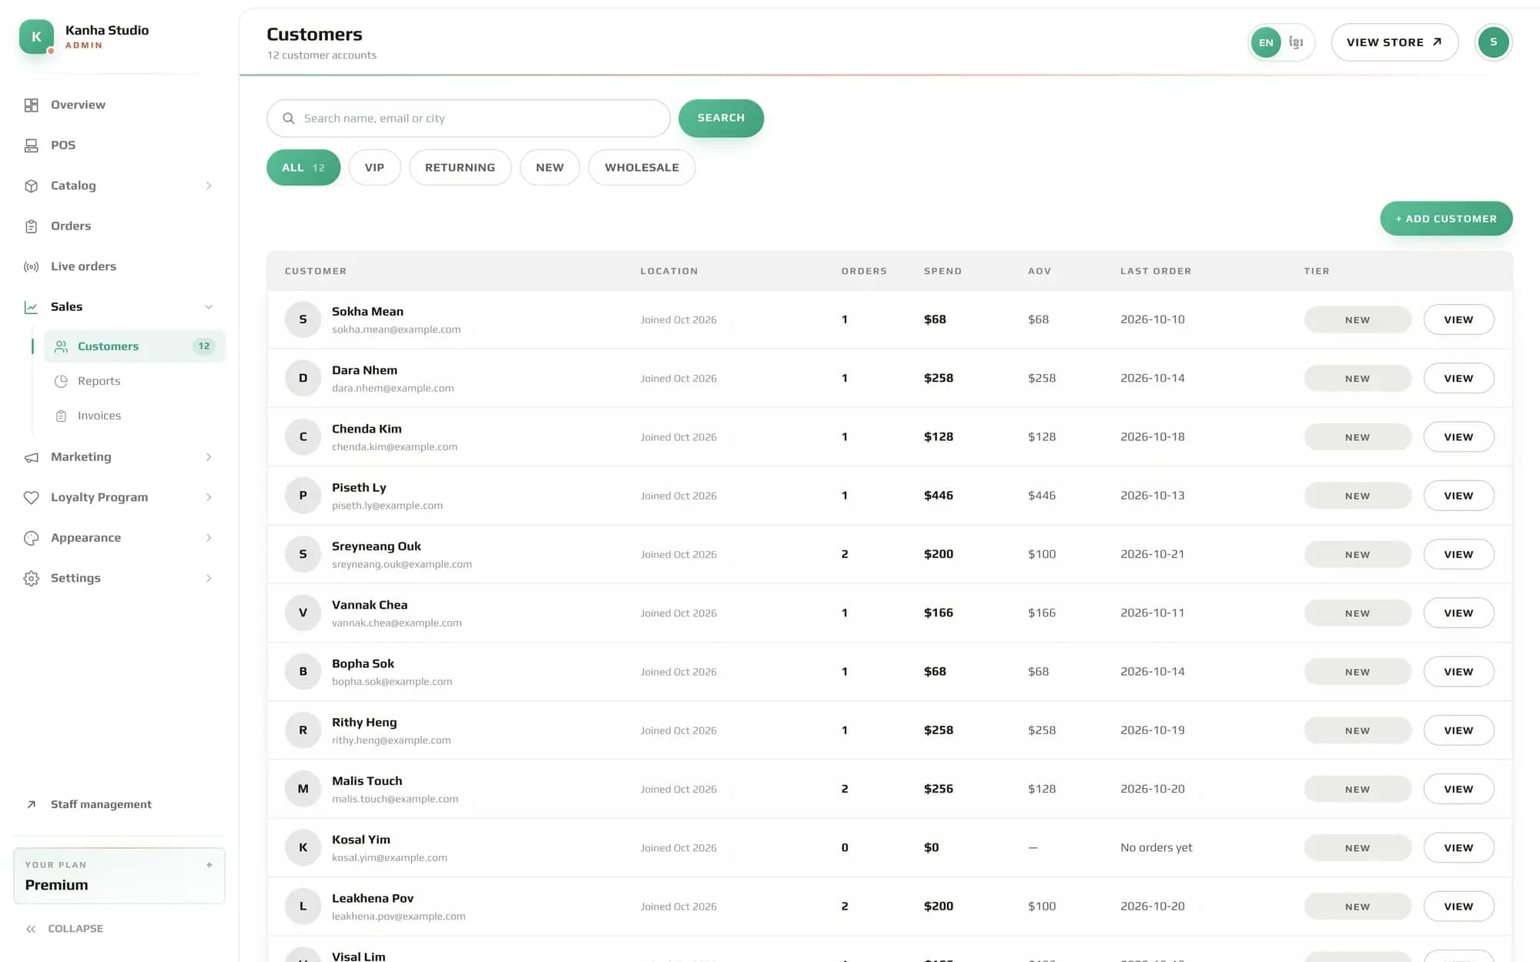Filter customers by RETURNING
Viewport: 1540px width, 962px height.
460,167
